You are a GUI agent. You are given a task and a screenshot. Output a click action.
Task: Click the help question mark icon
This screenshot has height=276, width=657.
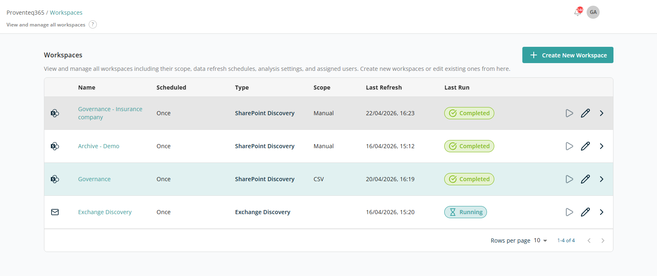coord(93,24)
